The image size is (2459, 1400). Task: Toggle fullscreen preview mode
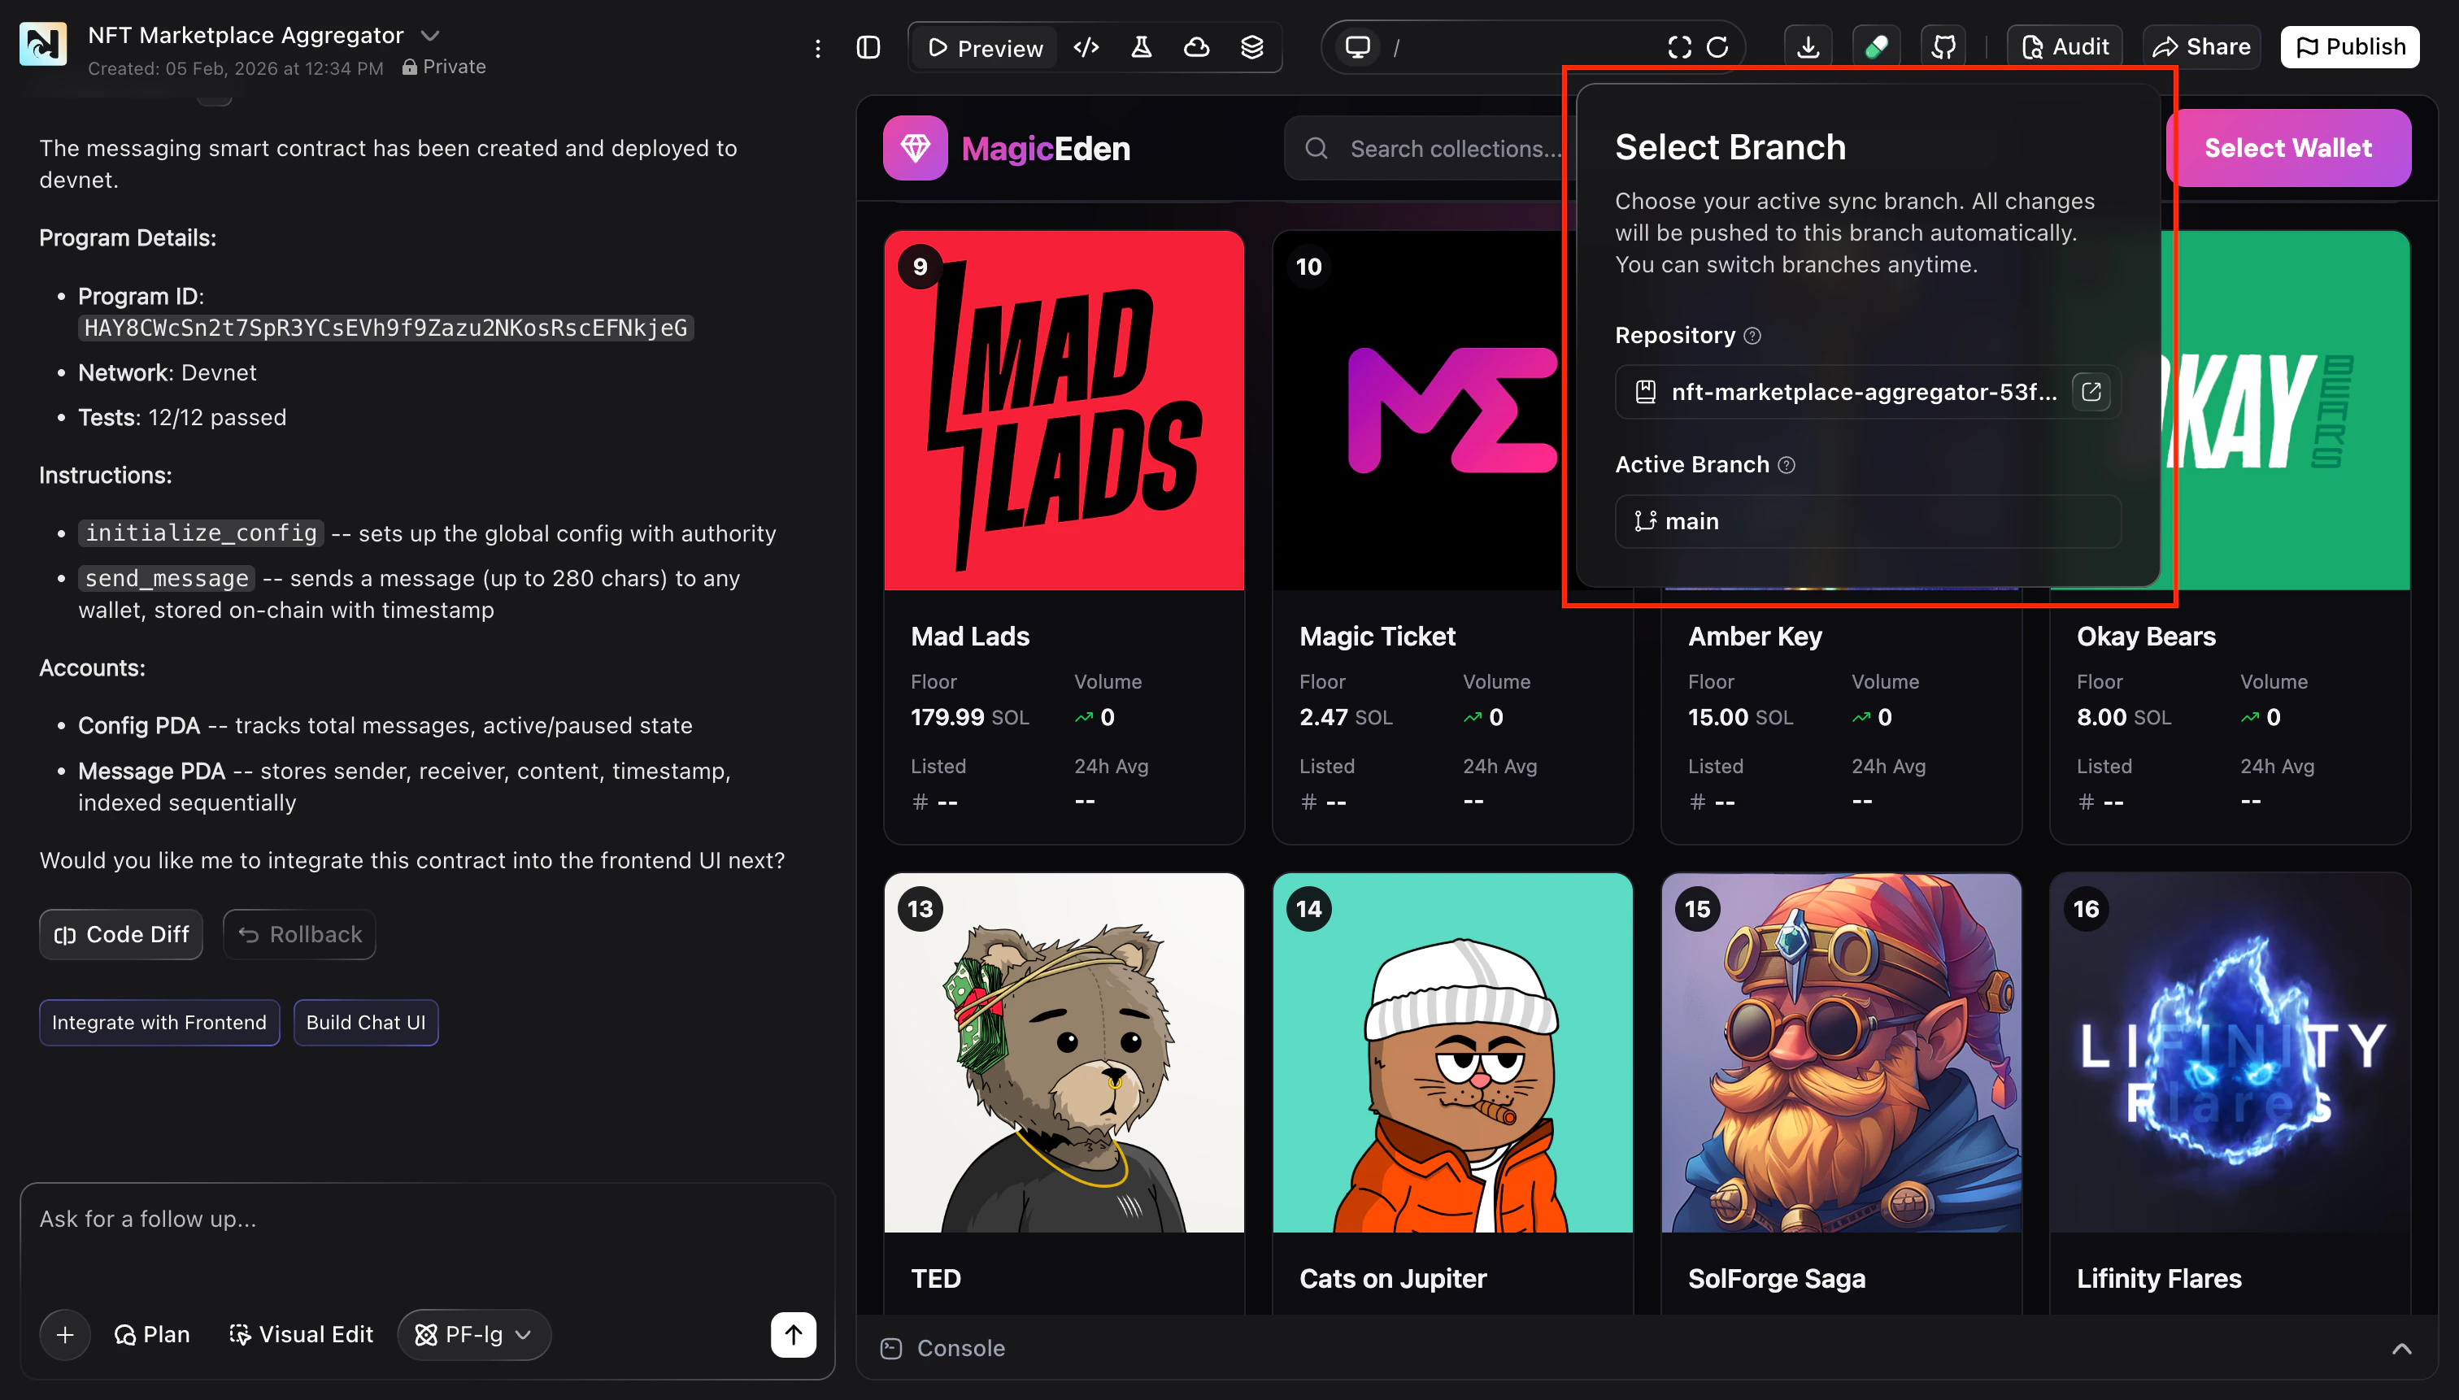(1679, 47)
